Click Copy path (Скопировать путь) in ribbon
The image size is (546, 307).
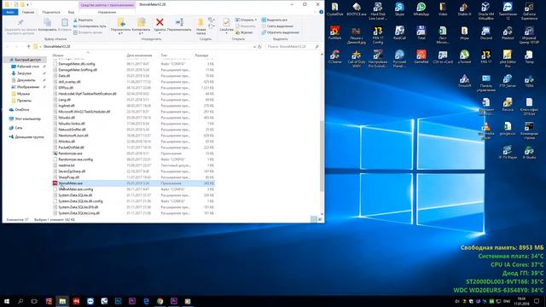pos(90,26)
